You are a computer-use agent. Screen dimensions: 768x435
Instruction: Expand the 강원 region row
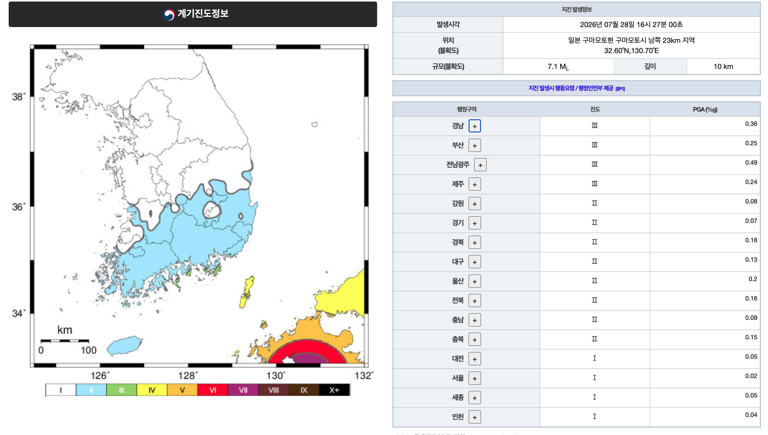(474, 204)
